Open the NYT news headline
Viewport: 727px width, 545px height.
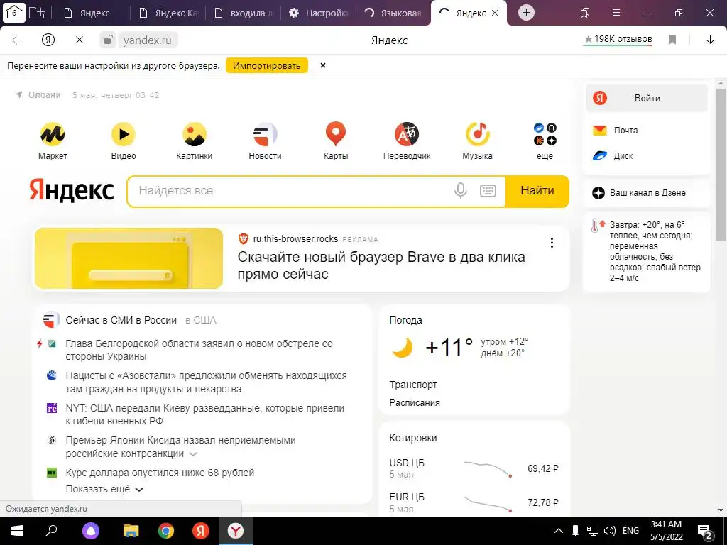[x=205, y=414]
